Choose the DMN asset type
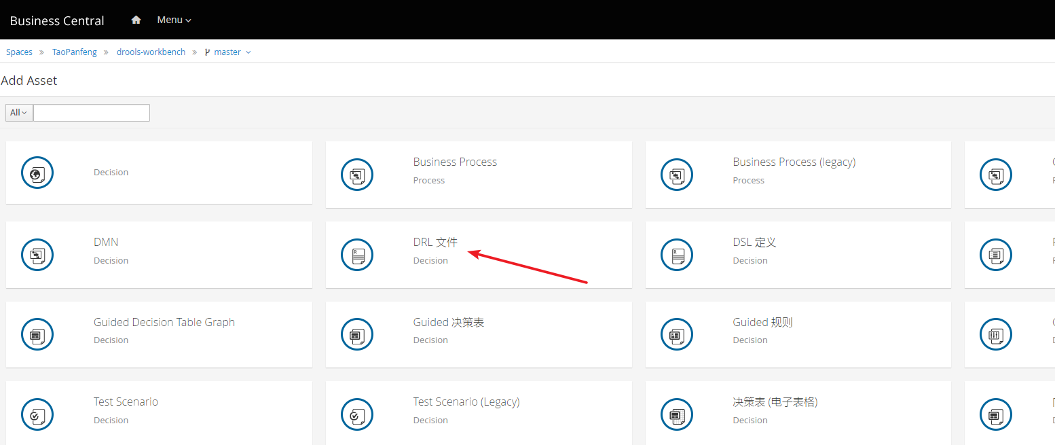Image resolution: width=1055 pixels, height=445 pixels. [106, 242]
